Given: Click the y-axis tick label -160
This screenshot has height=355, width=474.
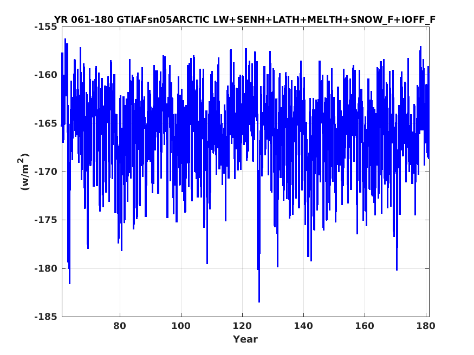Looking at the screenshot, I should [x=46, y=75].
